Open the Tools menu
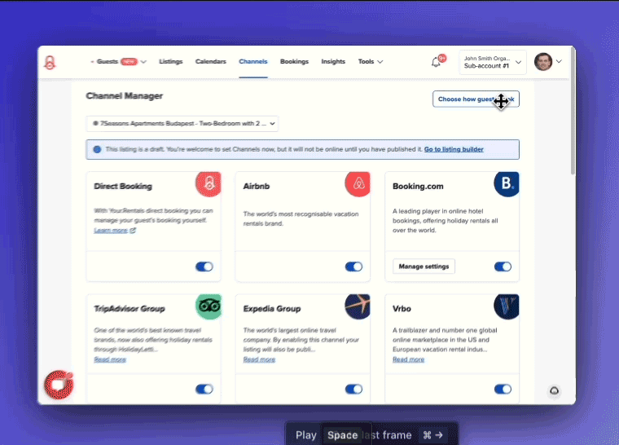 [366, 61]
